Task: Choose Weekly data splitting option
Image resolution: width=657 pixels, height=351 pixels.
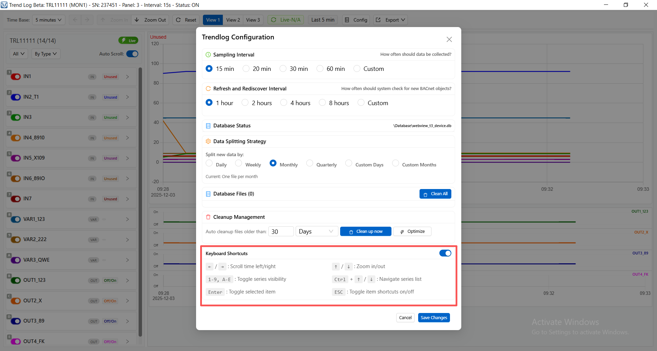Action: (239, 163)
